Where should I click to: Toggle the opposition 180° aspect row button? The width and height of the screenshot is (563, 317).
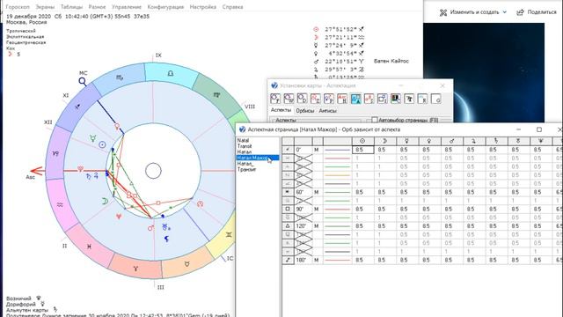tap(288, 260)
